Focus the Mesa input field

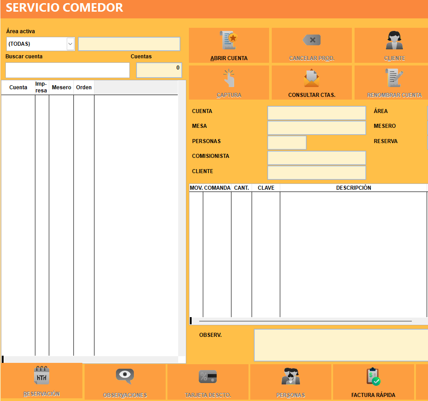coord(317,128)
